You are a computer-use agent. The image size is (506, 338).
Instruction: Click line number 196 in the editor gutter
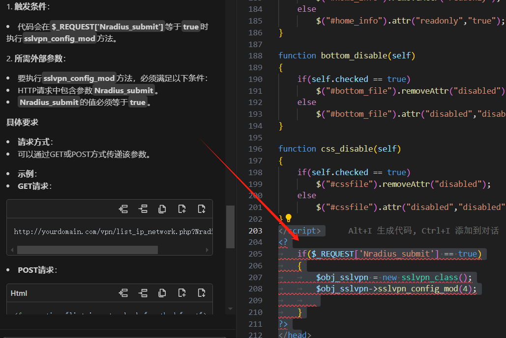click(255, 149)
